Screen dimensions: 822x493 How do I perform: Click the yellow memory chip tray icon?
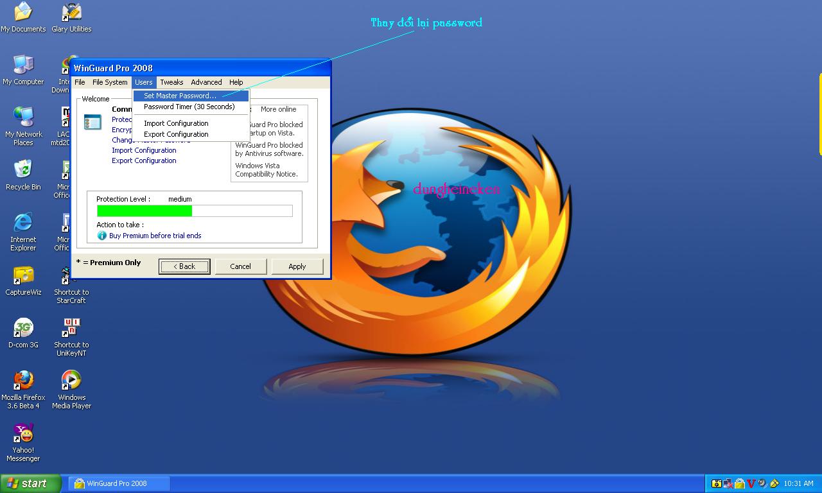(774, 483)
